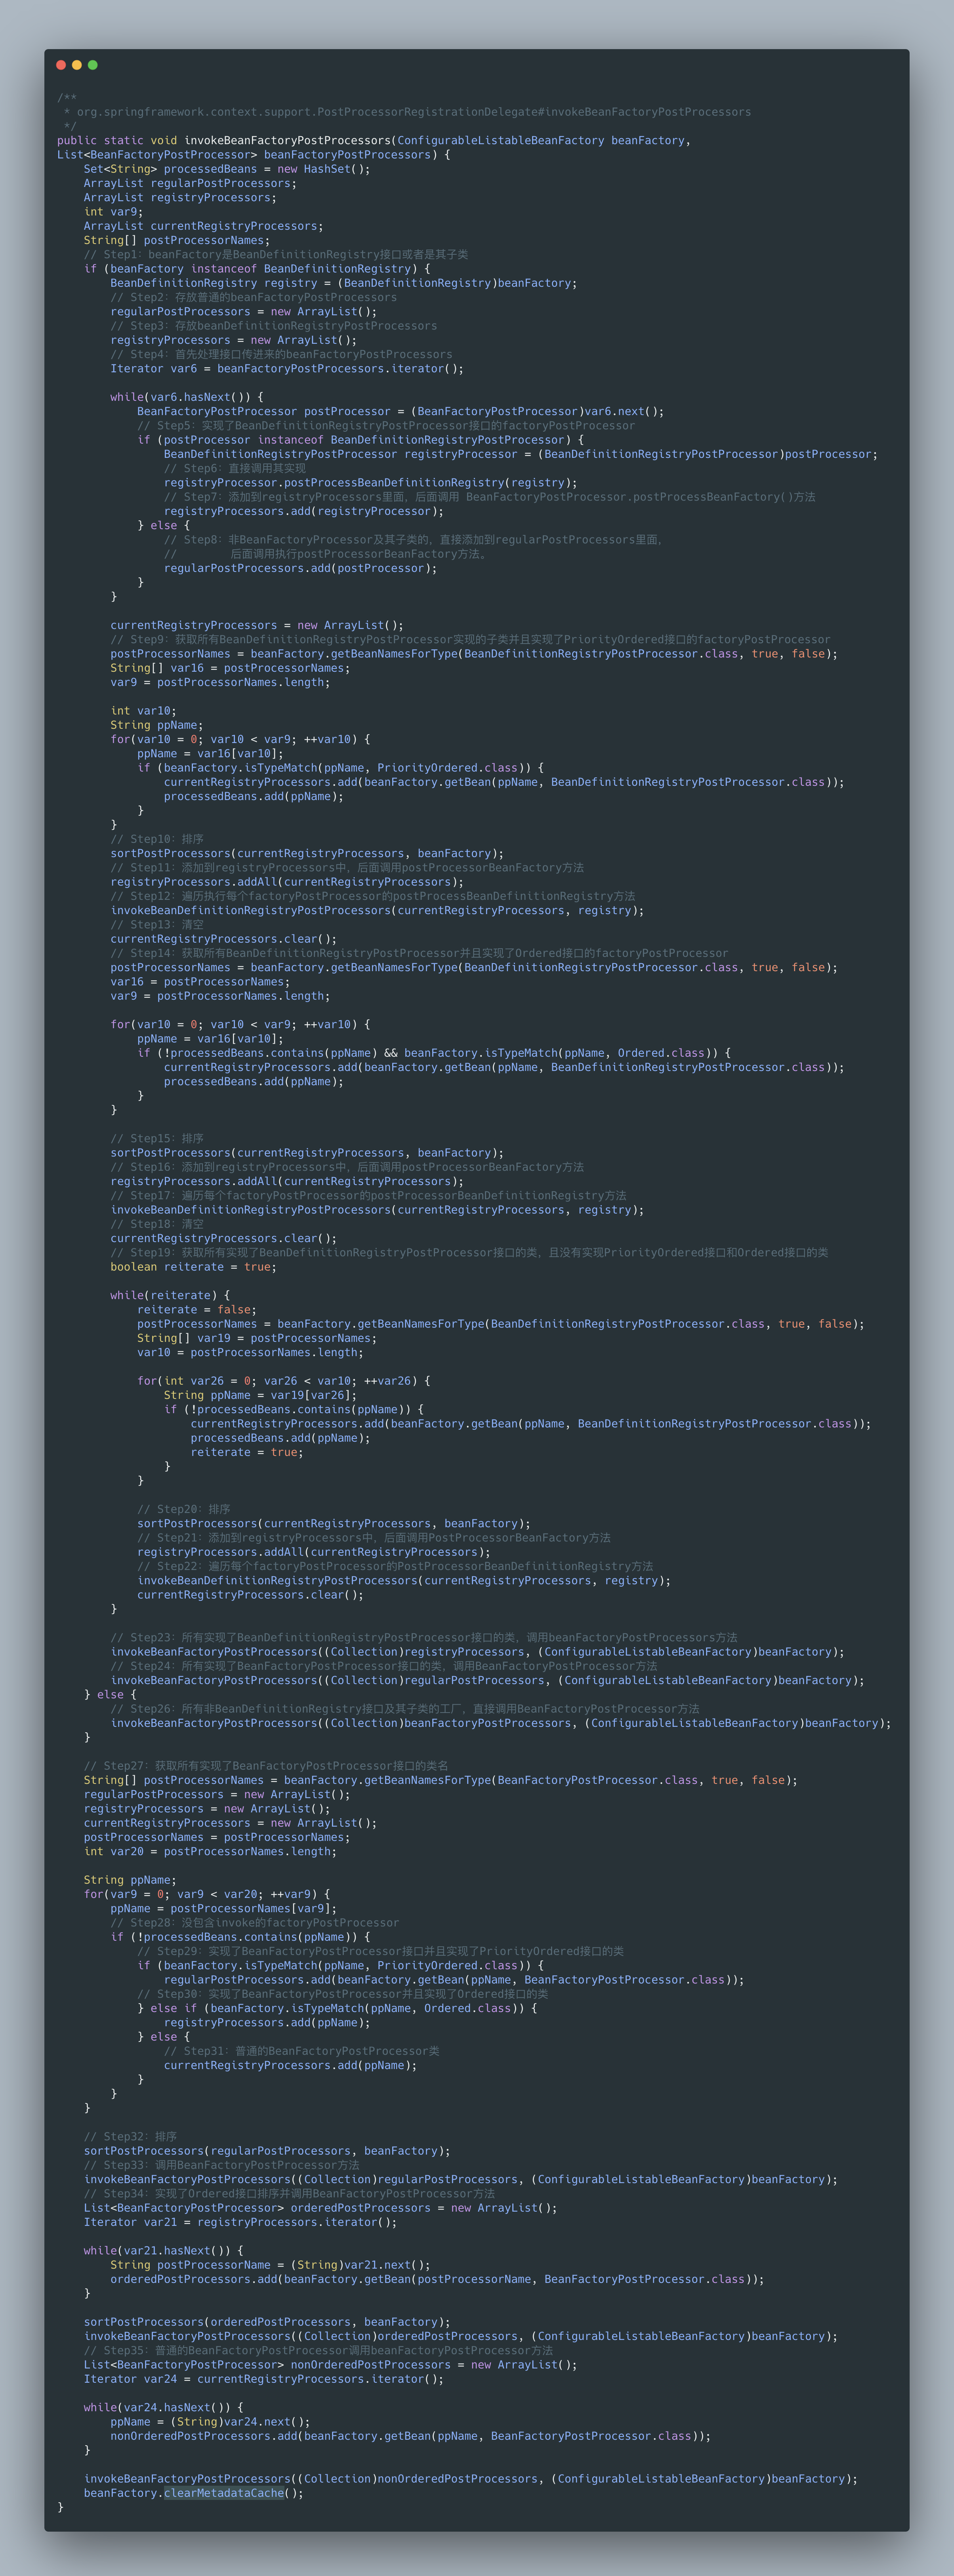The width and height of the screenshot is (954, 2576).
Task: Click the 'boolean reiterate = true;' line
Action: pyautogui.click(x=193, y=1267)
